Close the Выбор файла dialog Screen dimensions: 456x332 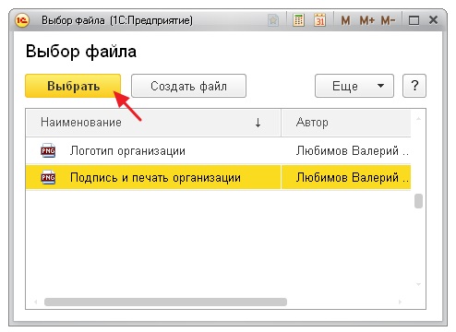click(433, 20)
